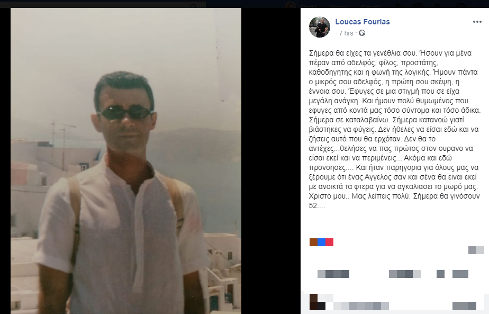Open the commenter avatar beside comment box
Viewport: 489px width, 314px height.
tap(317, 302)
